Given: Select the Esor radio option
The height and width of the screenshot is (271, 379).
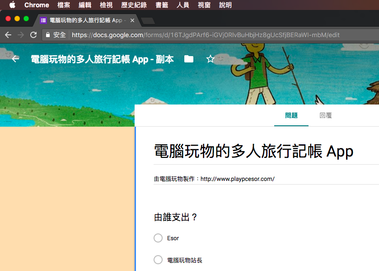Looking at the screenshot, I should click(x=158, y=238).
